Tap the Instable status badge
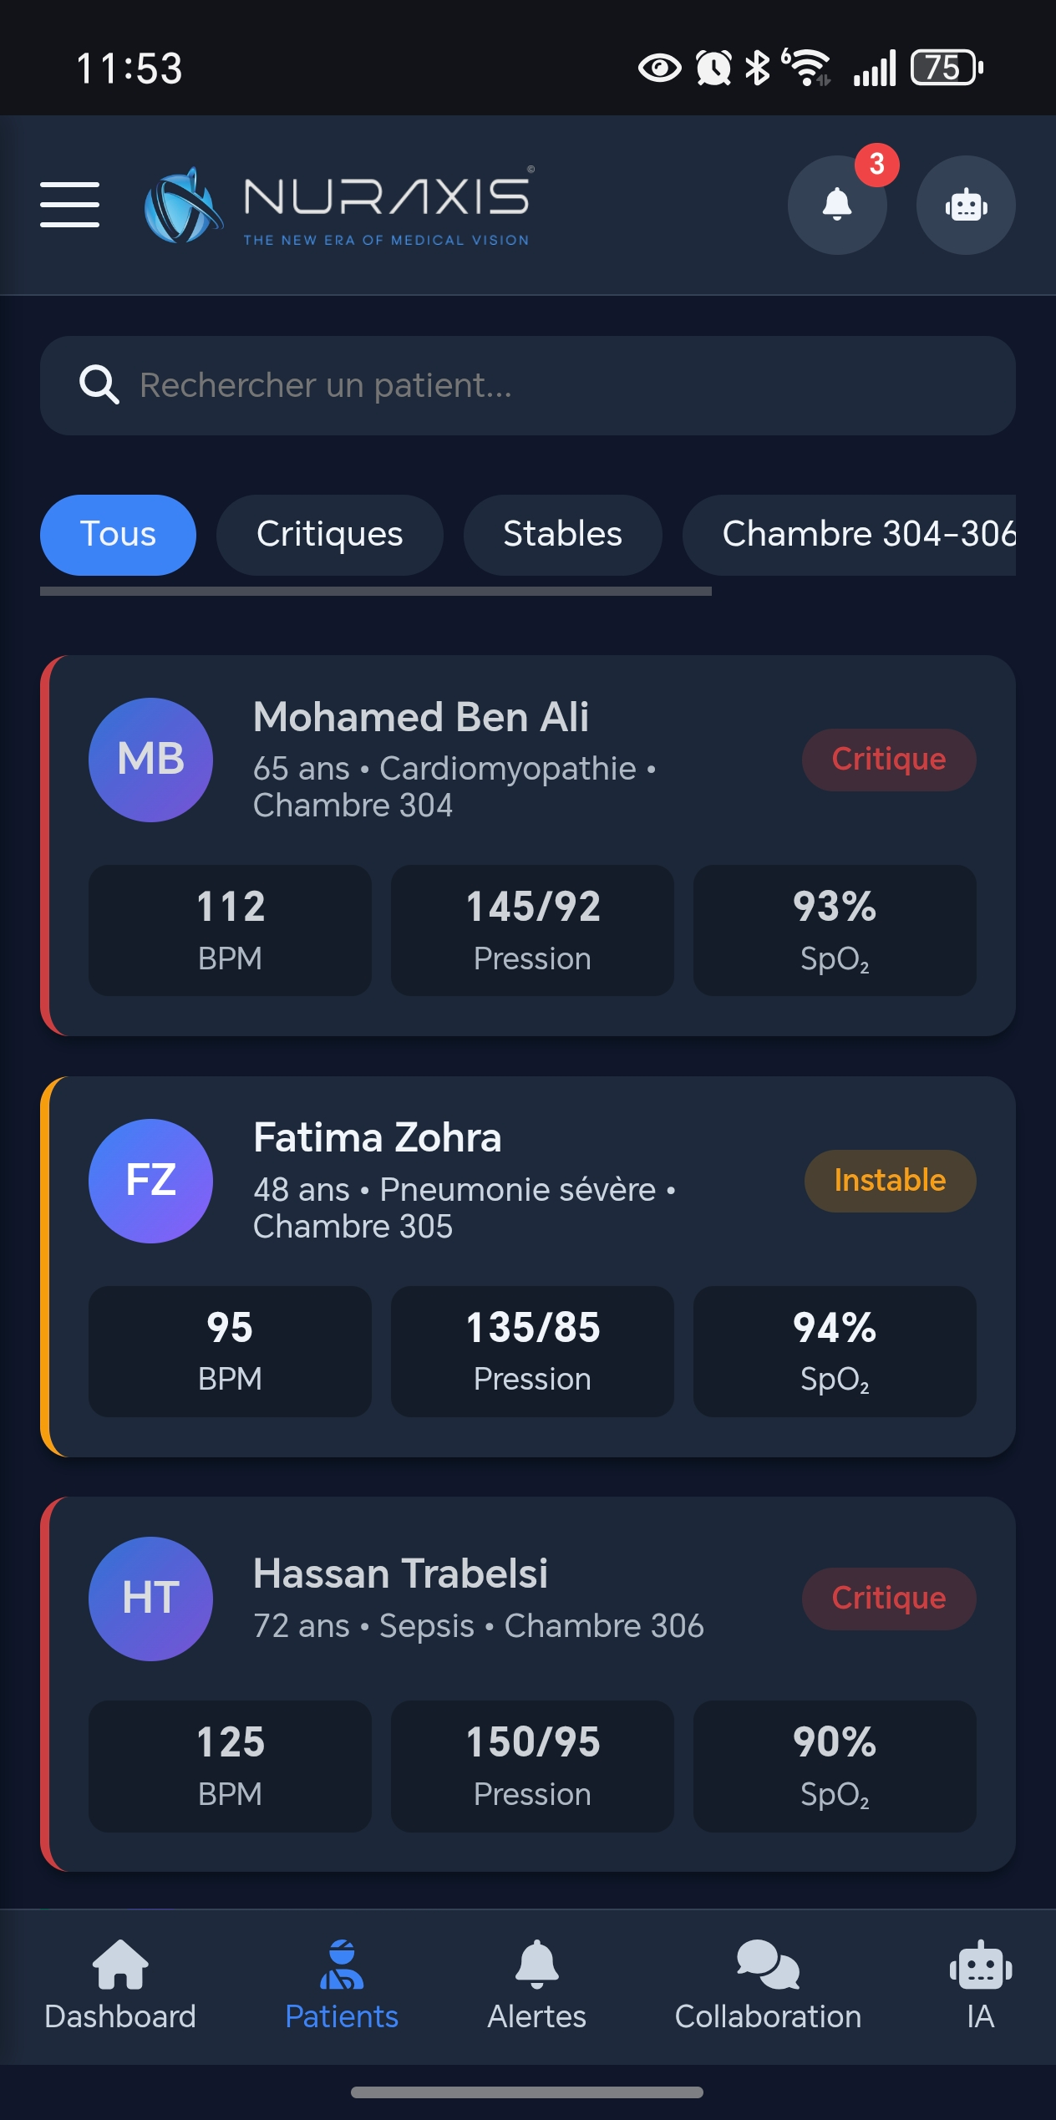The height and width of the screenshot is (2120, 1056). point(890,1181)
